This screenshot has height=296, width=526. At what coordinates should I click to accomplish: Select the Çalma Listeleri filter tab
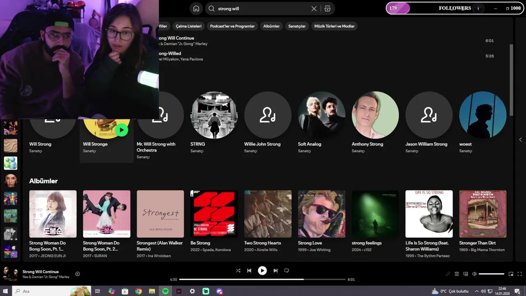tap(189, 26)
